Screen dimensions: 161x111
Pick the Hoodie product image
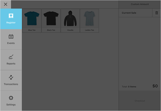(70, 18)
